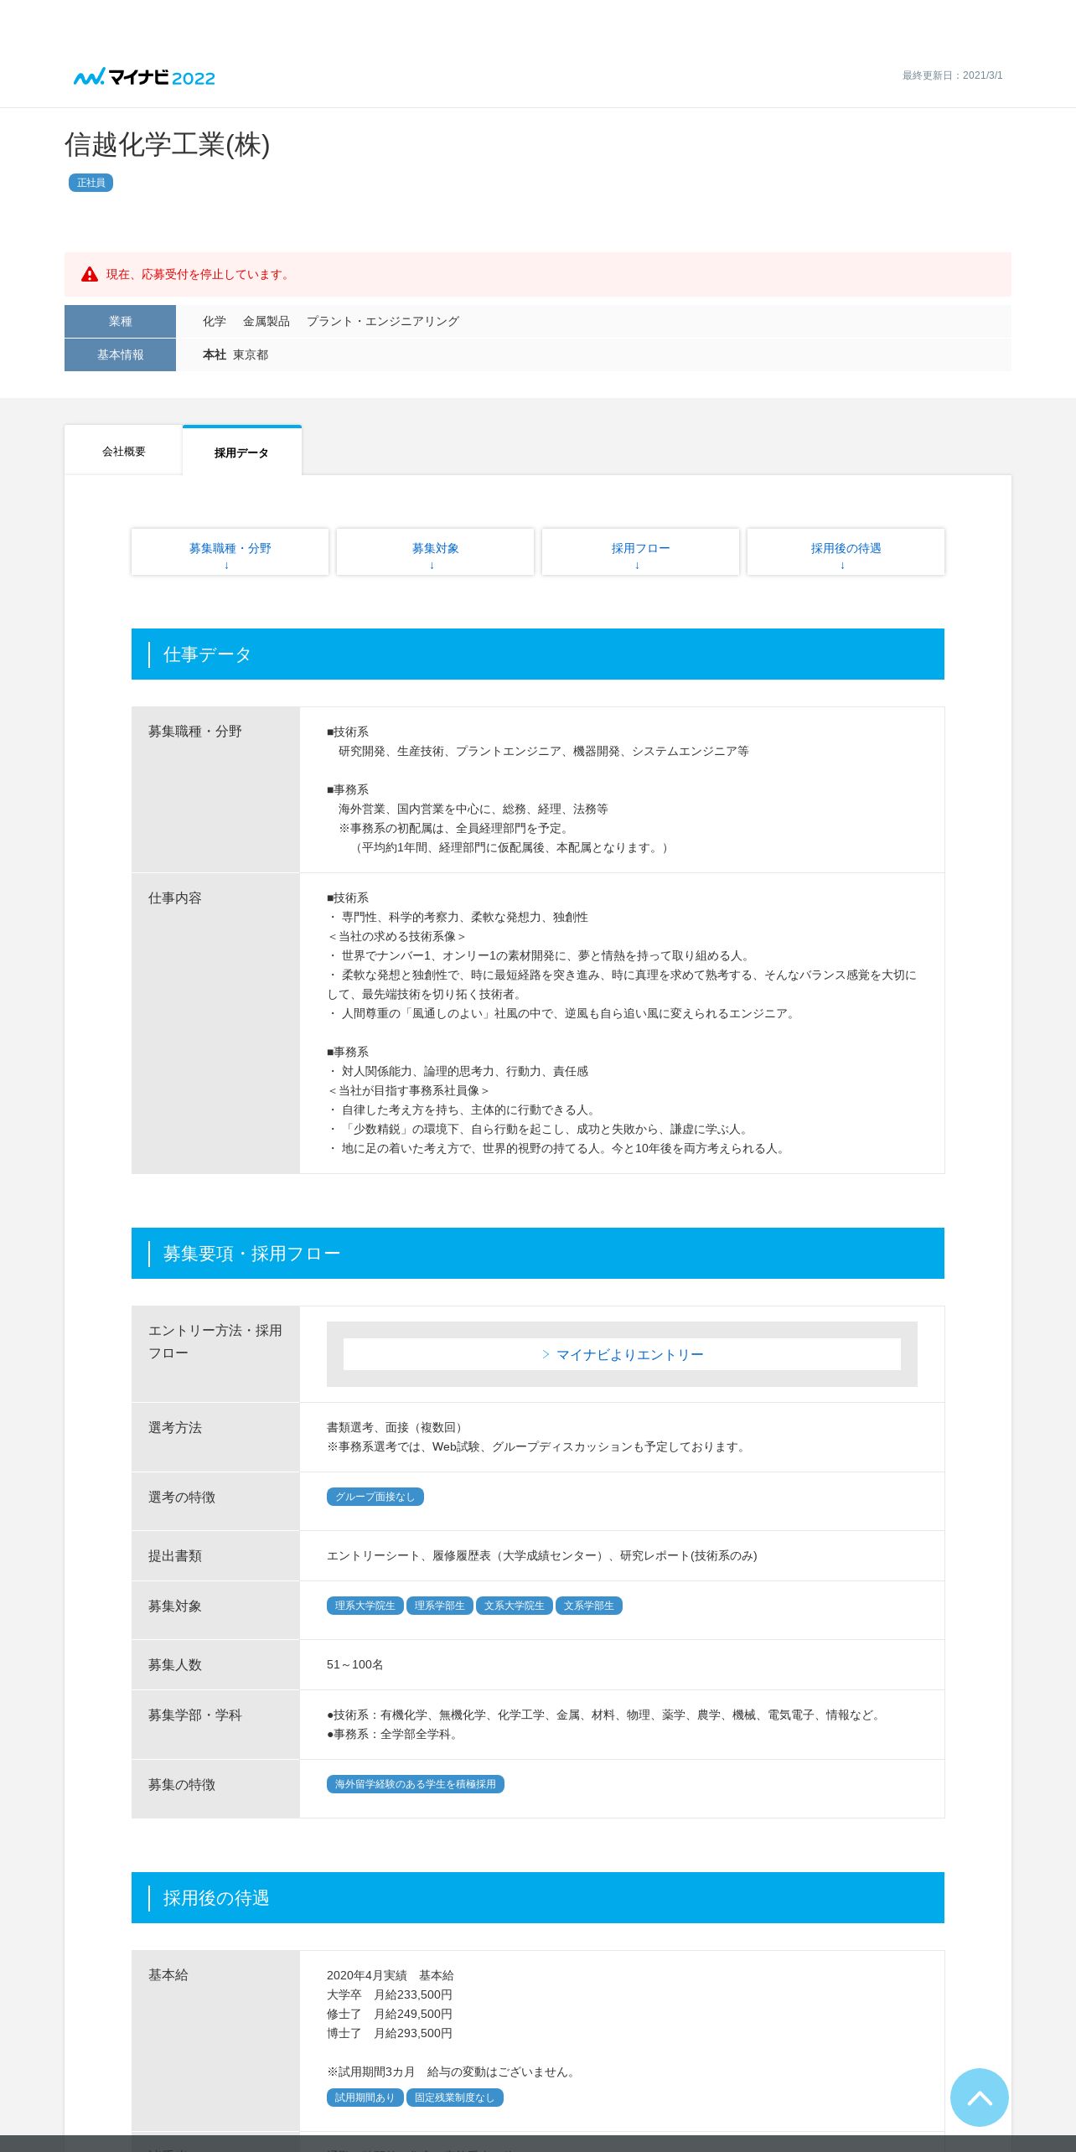Select the 採用データ tab

(241, 452)
